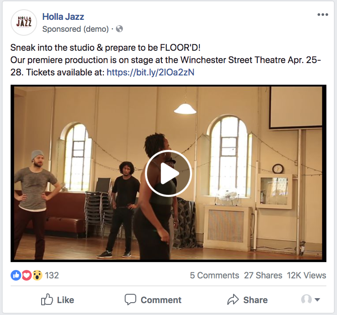The image size is (337, 315).
Task: Open the three-dot post options menu
Action: pos(322,15)
